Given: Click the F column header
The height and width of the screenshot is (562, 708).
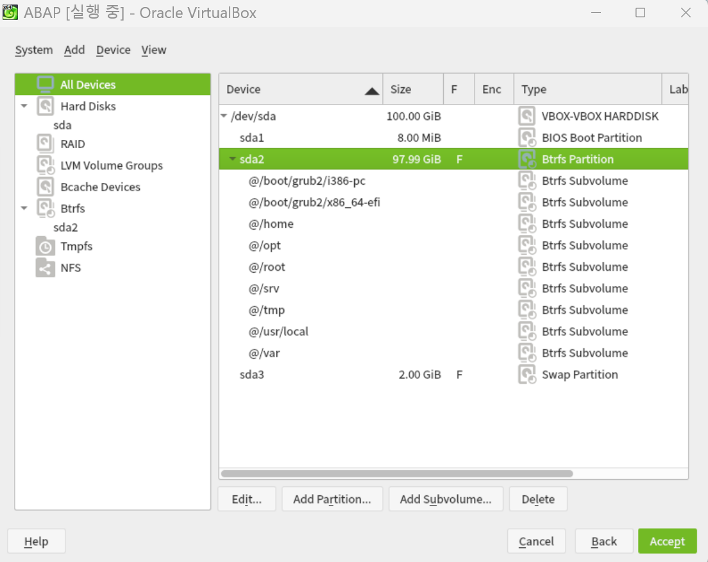Looking at the screenshot, I should point(459,89).
